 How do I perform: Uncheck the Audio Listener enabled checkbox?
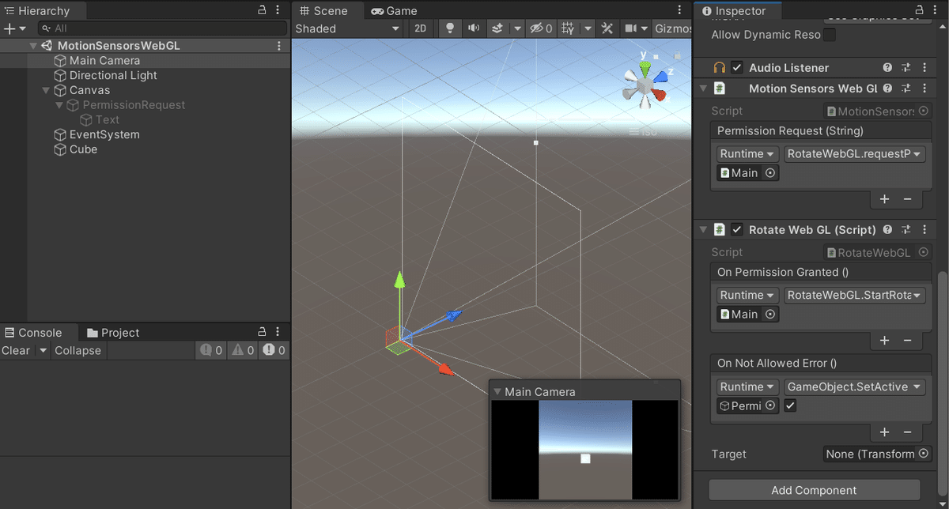point(737,67)
